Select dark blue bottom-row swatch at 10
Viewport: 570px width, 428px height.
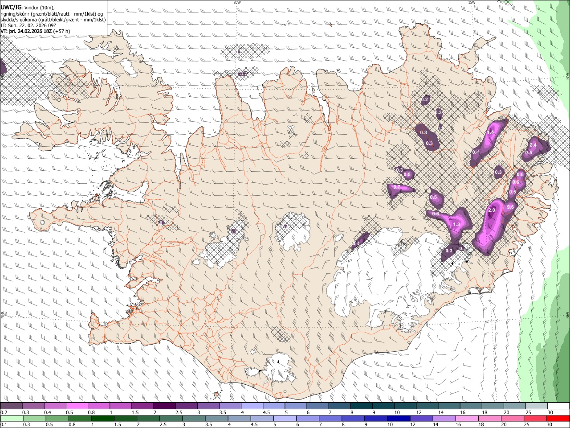[x=398, y=419]
